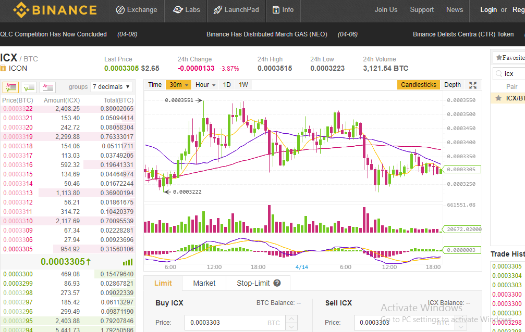Open QLC Competition Has Now Concluded announcement

click(53, 34)
